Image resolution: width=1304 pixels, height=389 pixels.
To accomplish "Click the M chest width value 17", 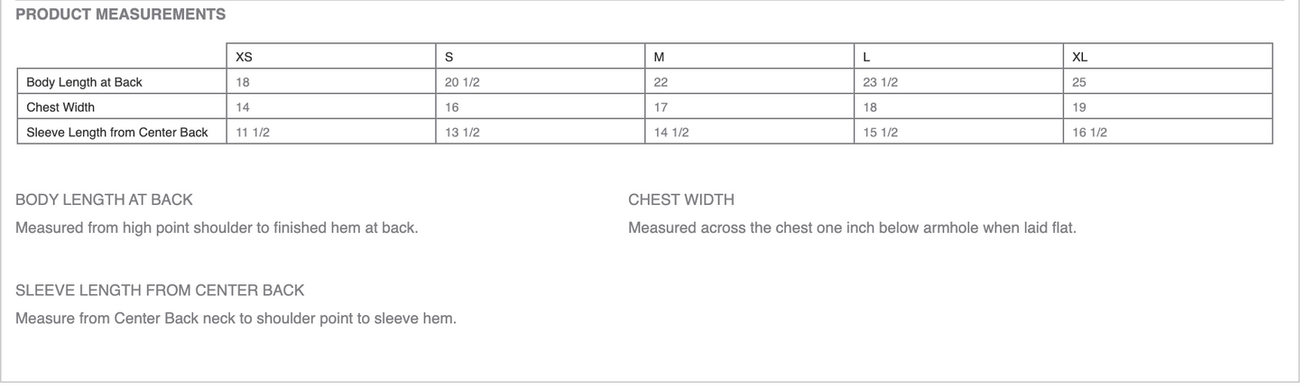I will [661, 107].
